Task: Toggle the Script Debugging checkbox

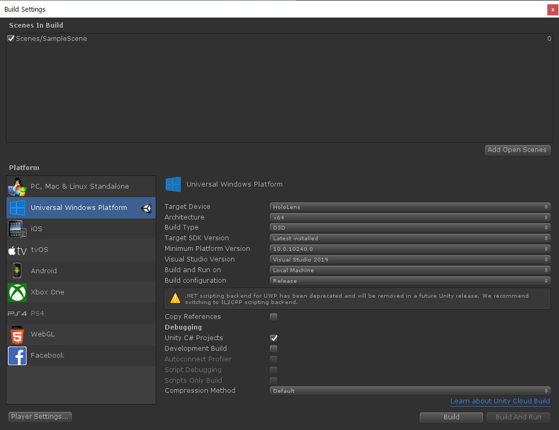Action: tap(274, 370)
